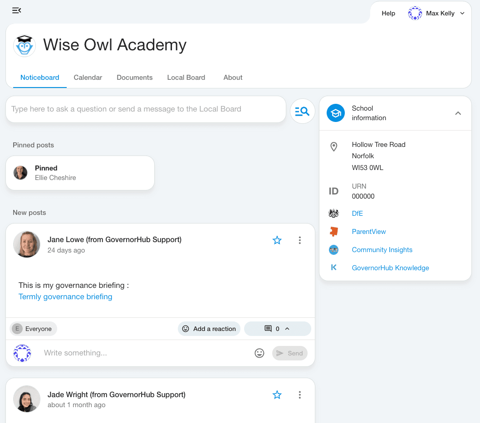The image size is (480, 423).
Task: Open the GovernorHub Knowledge link
Action: coord(390,268)
